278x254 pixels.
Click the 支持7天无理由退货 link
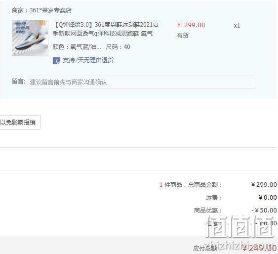(x=88, y=60)
